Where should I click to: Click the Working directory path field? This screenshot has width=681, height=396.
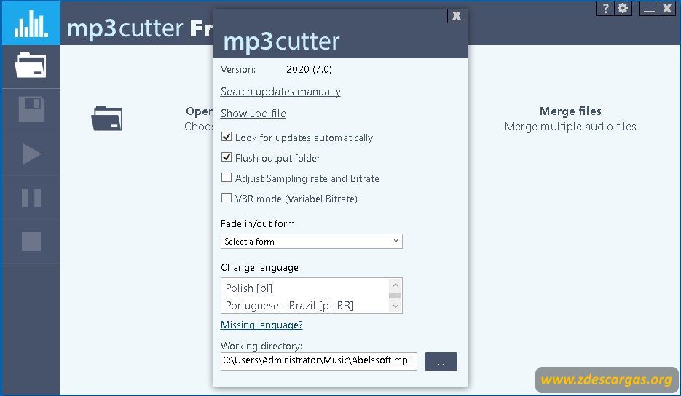click(x=319, y=361)
